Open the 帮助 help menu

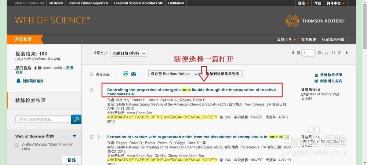click(317, 3)
